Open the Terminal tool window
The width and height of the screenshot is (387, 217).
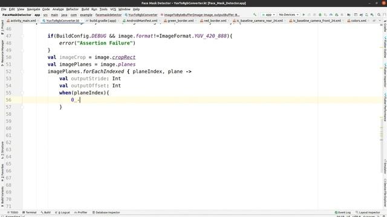point(30,212)
